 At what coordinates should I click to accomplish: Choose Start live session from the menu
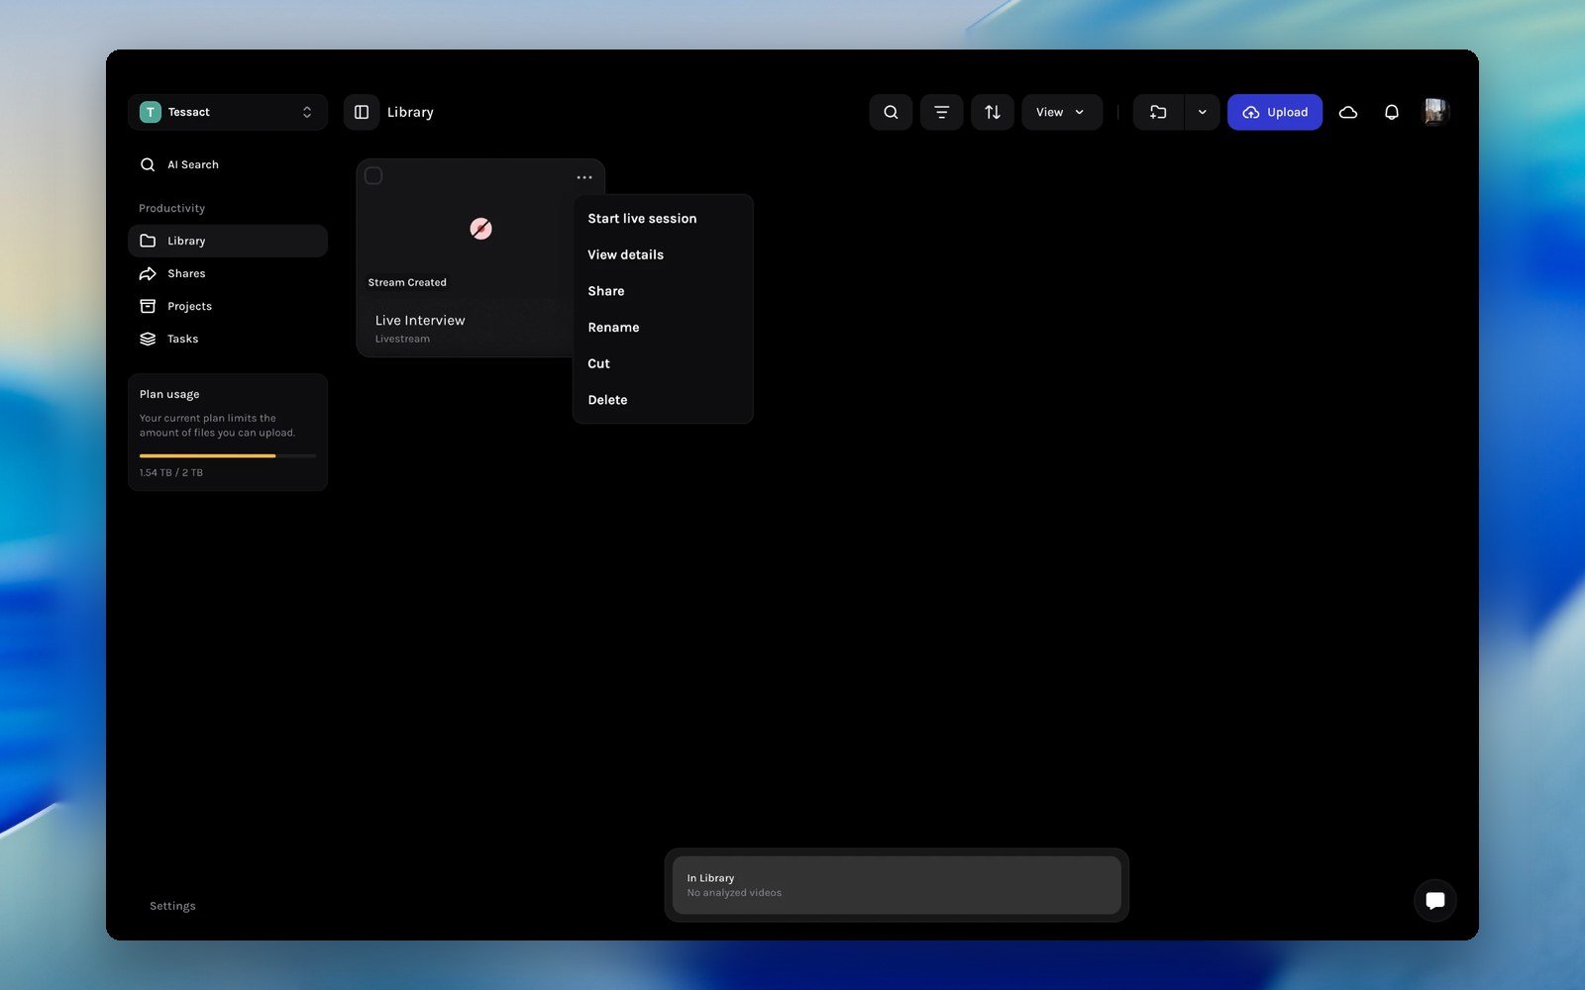pos(663,219)
